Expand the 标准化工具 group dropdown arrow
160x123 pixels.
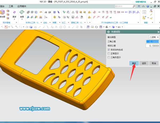(41, 23)
